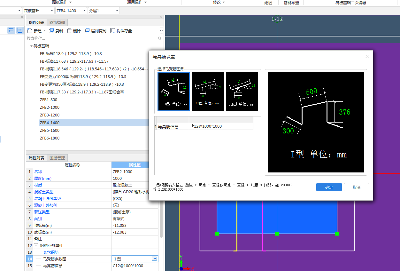
Task: Select the 类别 value 有梁式
Action: pos(135,219)
